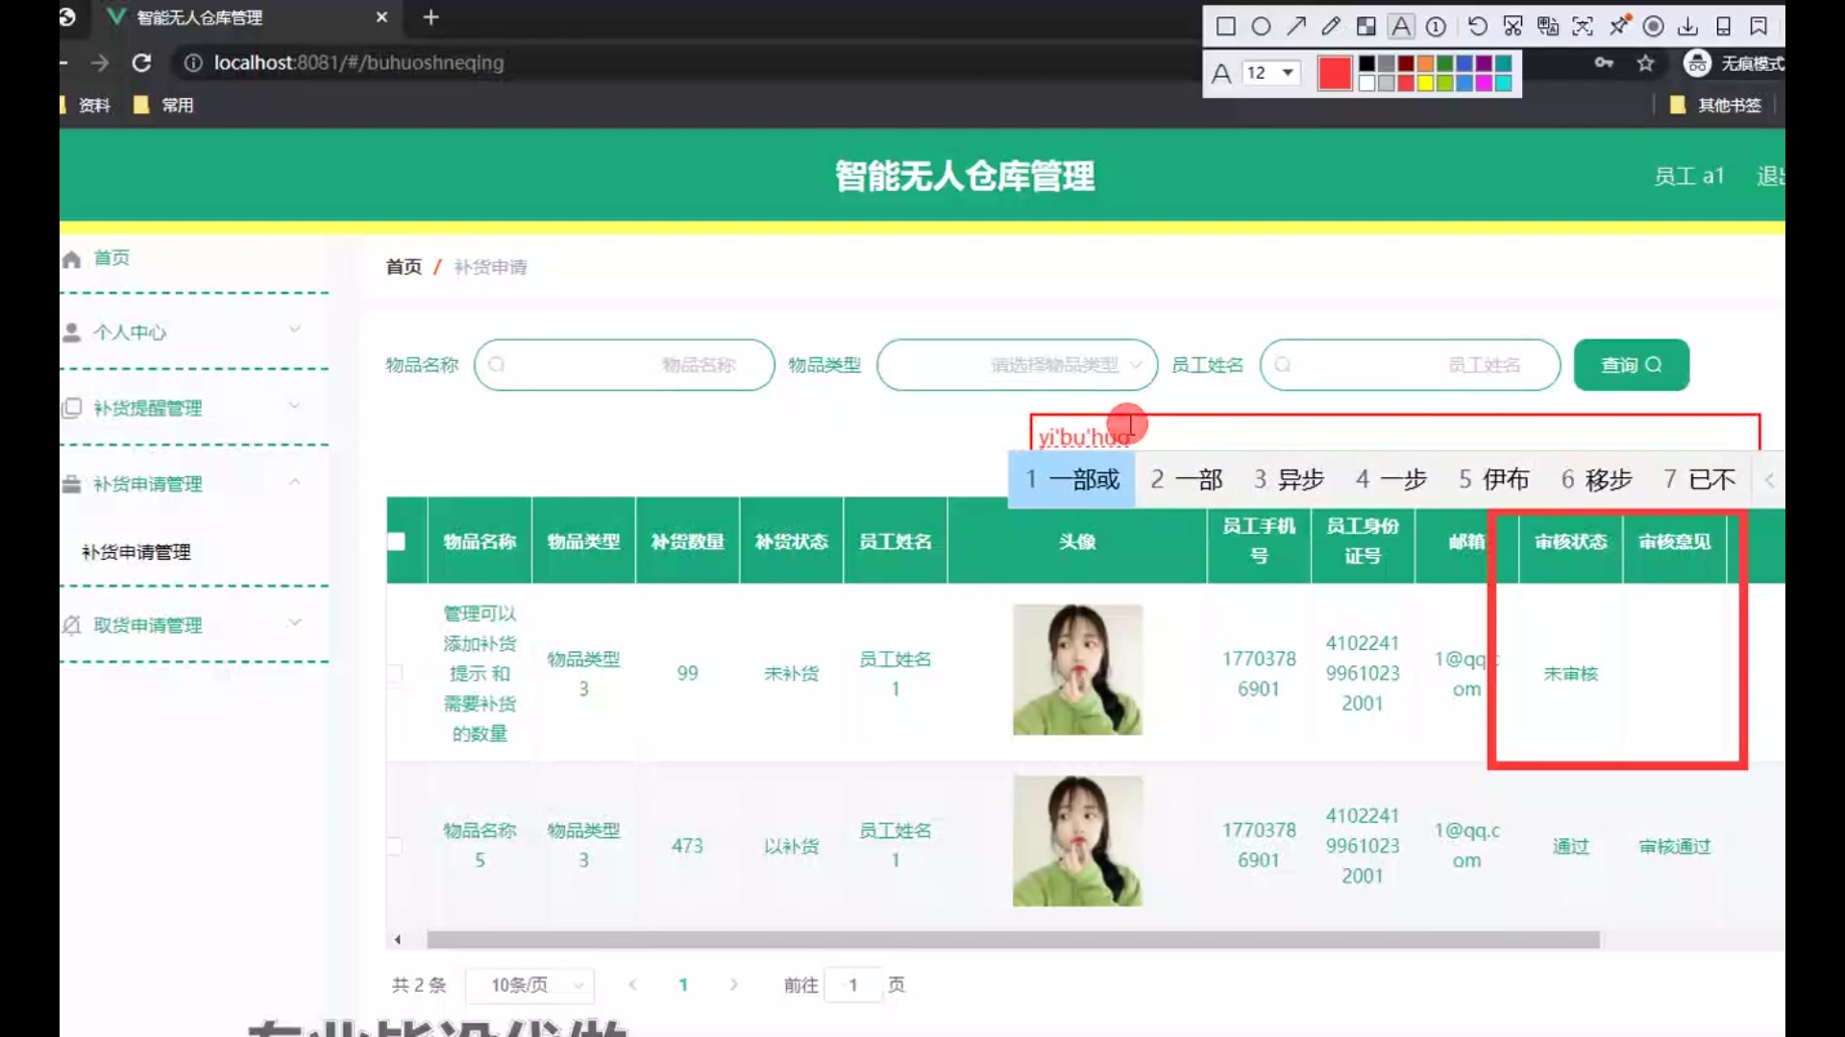Pick the yellow color swatch
The height and width of the screenshot is (1037, 1845).
[1425, 84]
